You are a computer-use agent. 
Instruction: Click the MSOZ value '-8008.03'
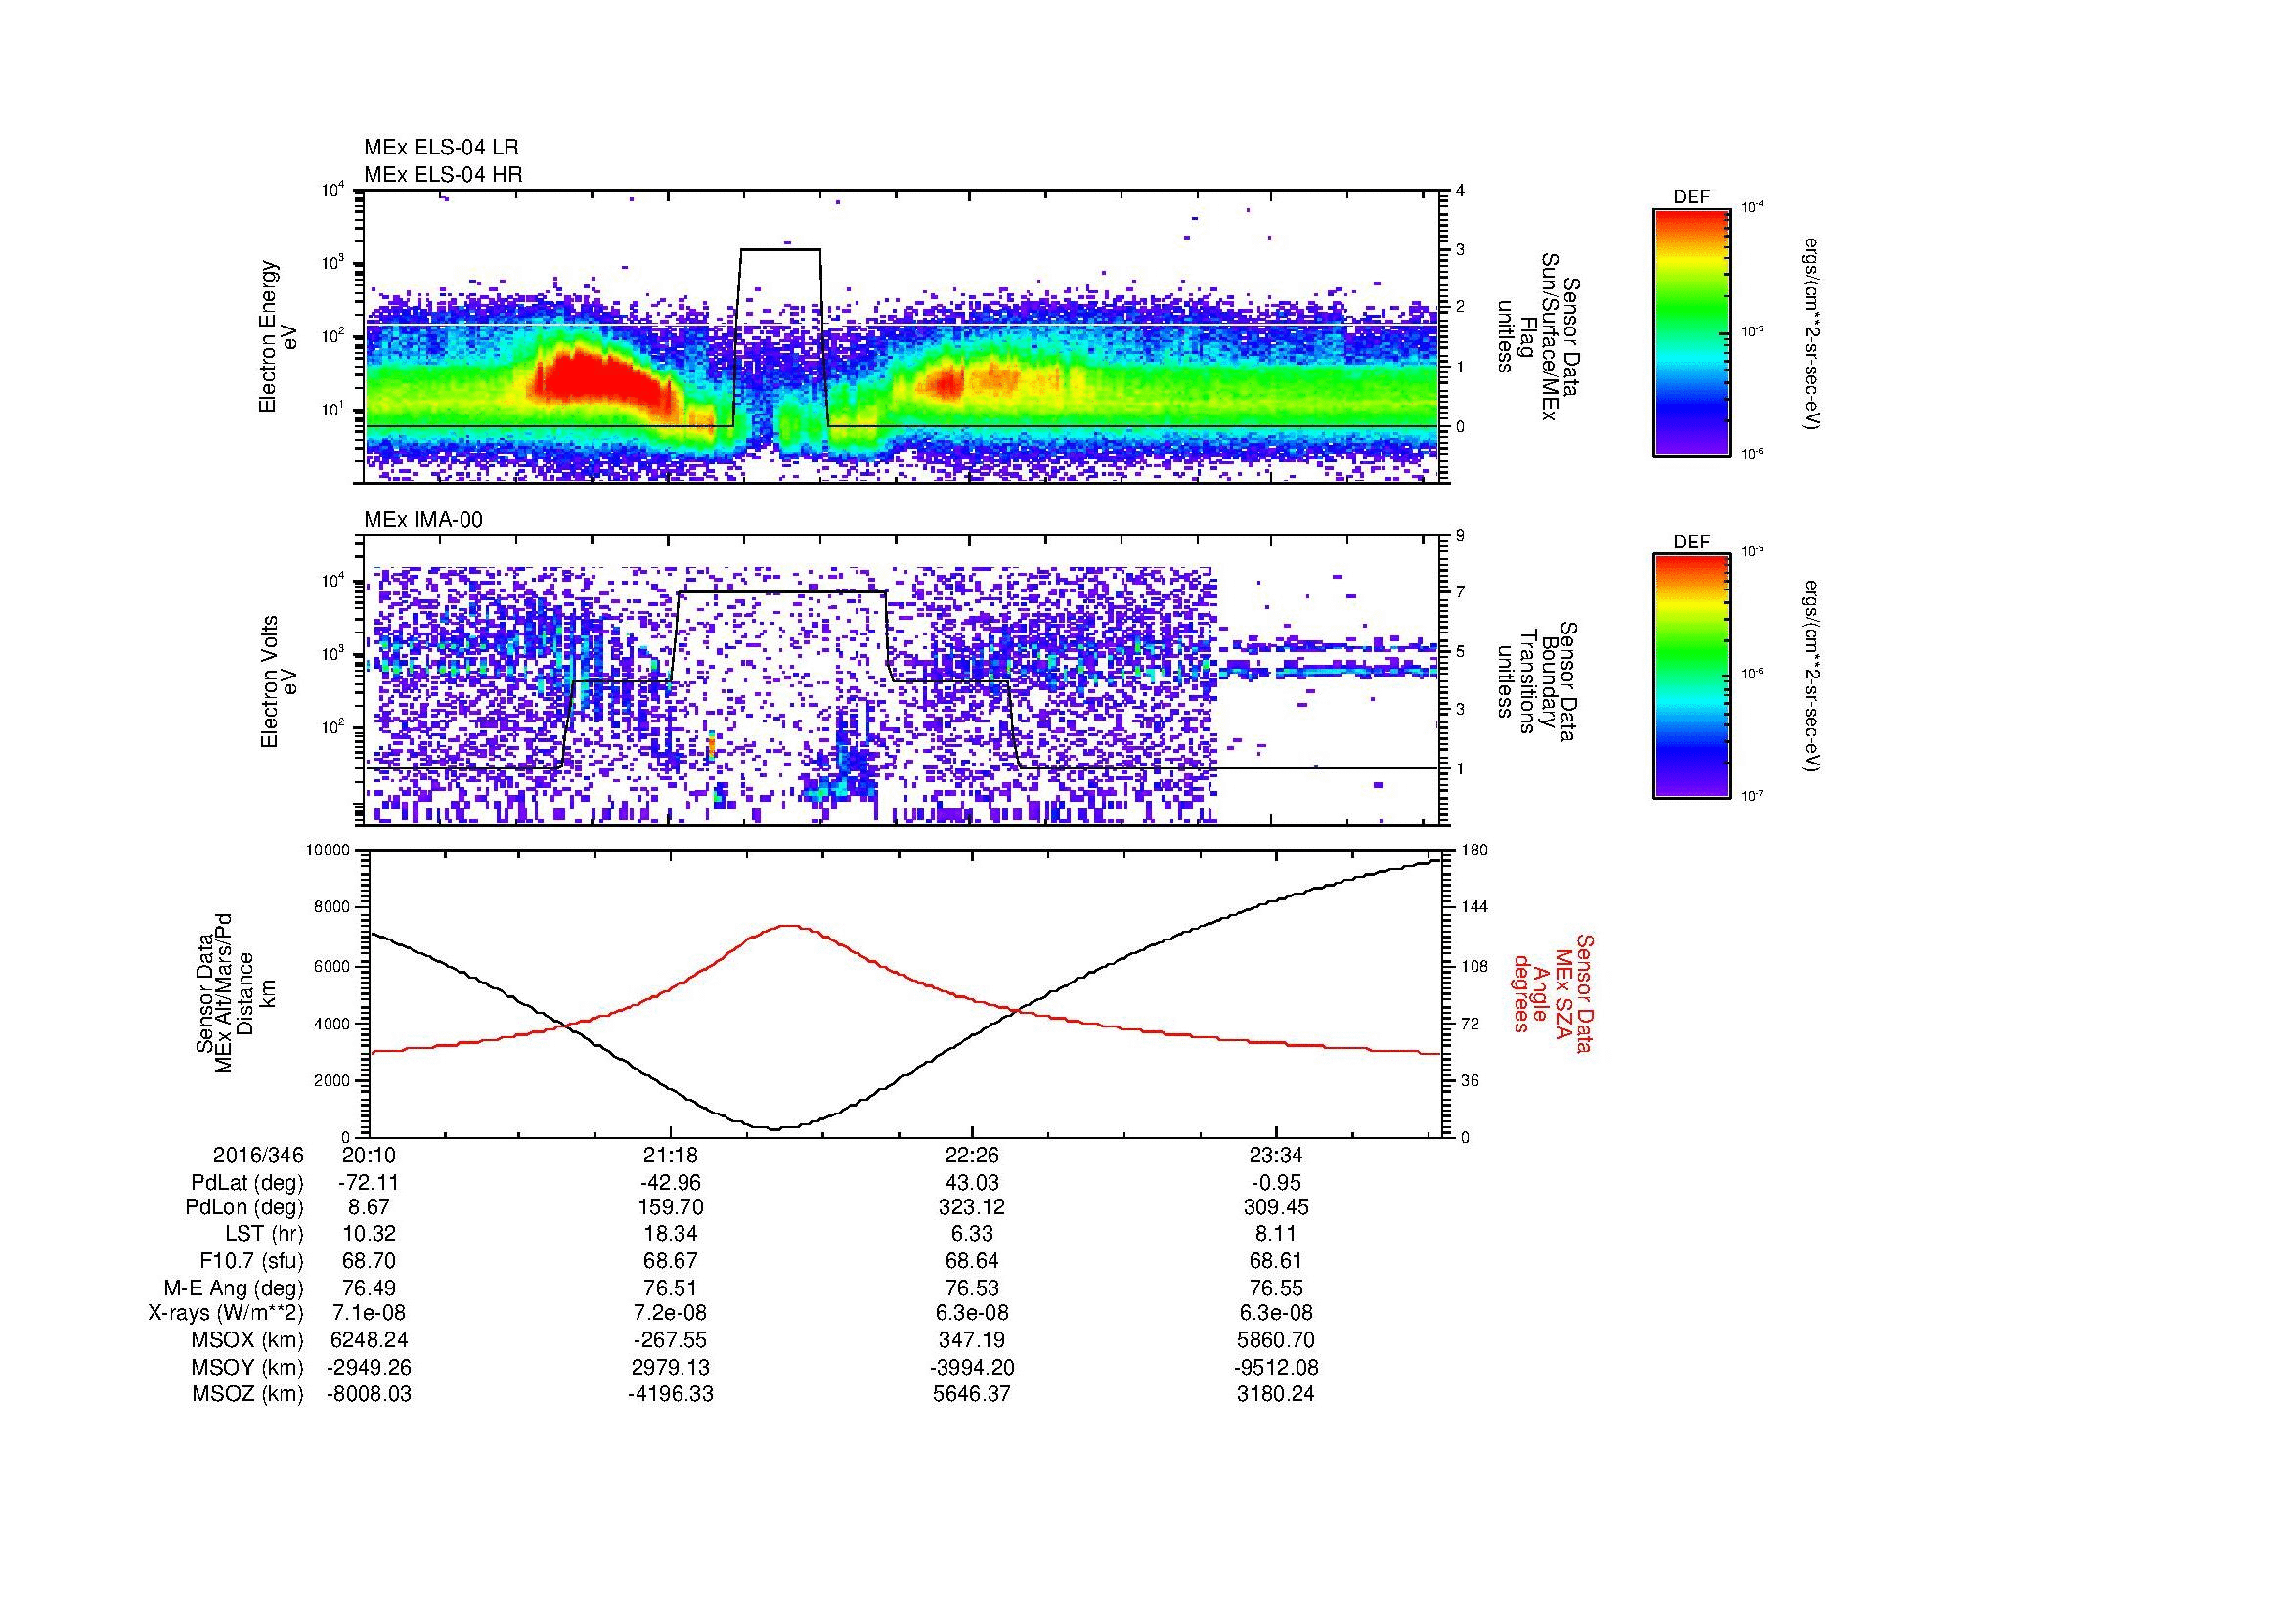coord(369,1394)
